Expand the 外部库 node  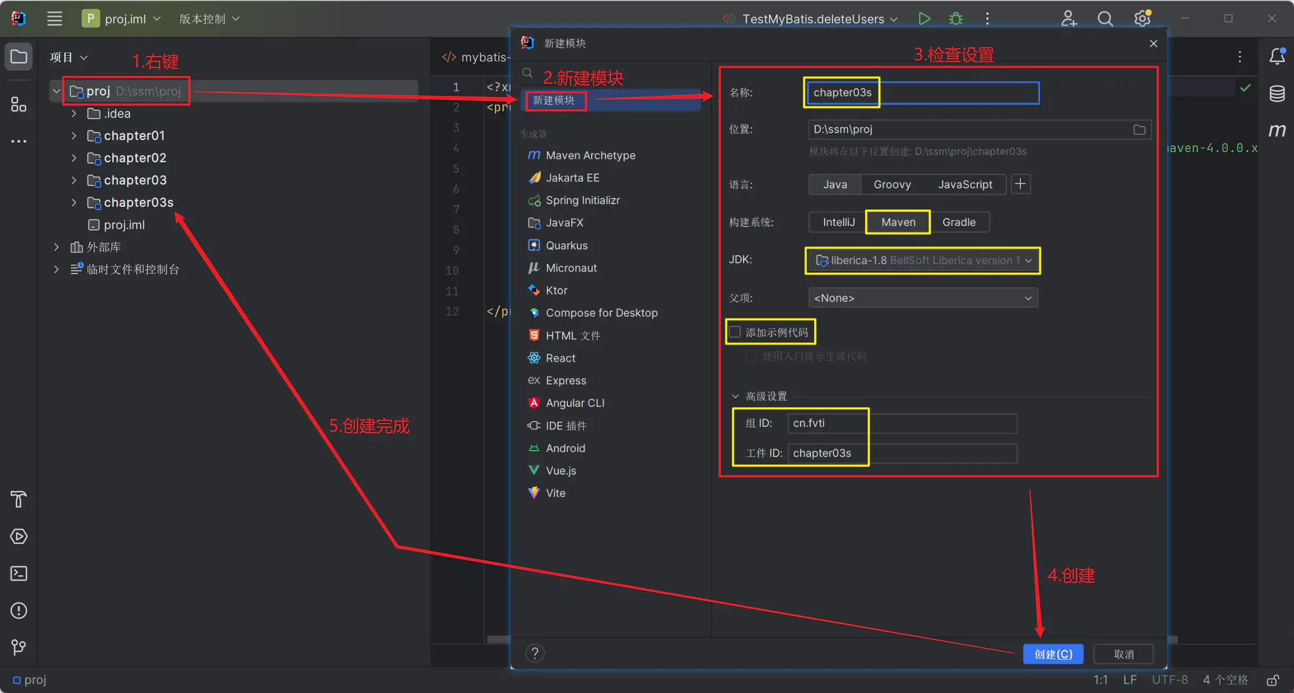click(x=56, y=247)
